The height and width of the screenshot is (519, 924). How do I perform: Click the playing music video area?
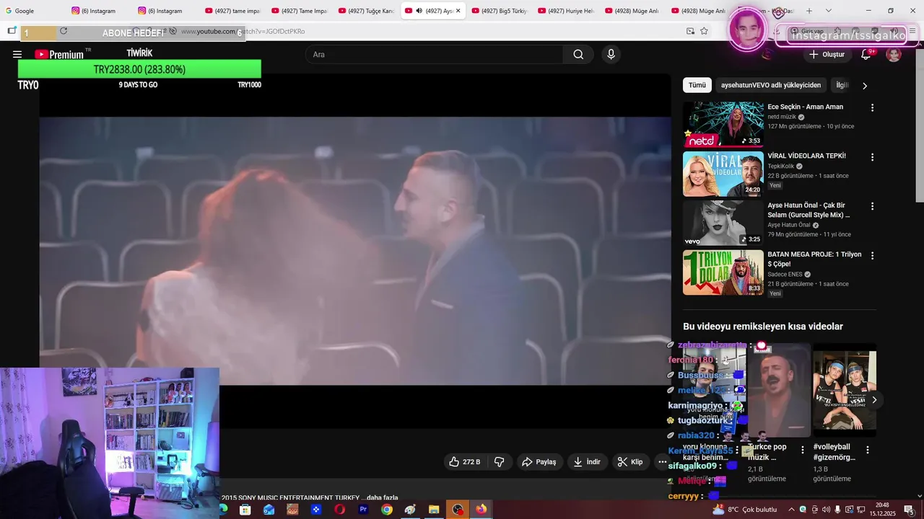click(355, 251)
